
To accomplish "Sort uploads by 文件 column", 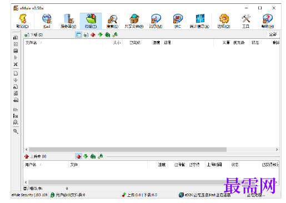I will coord(108,165).
